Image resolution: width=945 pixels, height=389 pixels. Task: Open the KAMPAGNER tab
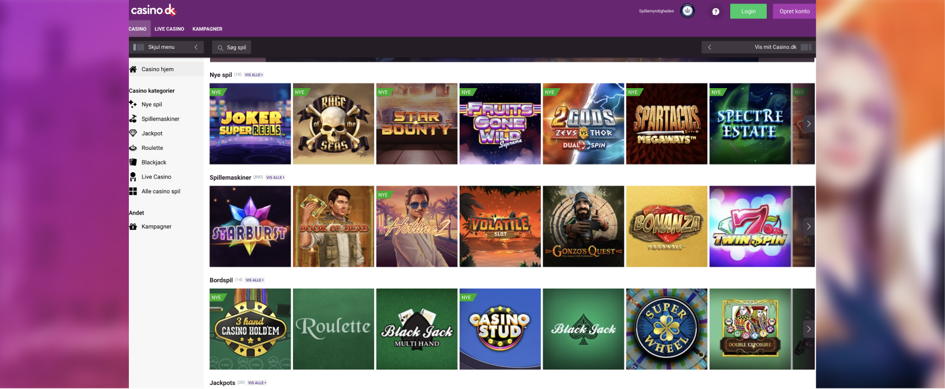coord(207,29)
